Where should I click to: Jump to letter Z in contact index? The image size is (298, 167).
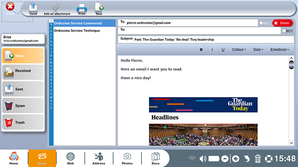pyautogui.click(x=51, y=108)
